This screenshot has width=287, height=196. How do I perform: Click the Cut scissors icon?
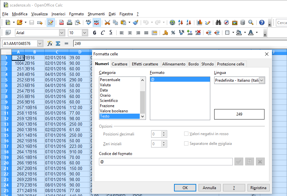pos(107,22)
